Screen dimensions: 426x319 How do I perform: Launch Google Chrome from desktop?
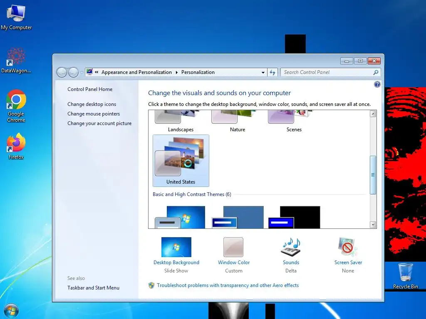pyautogui.click(x=16, y=106)
